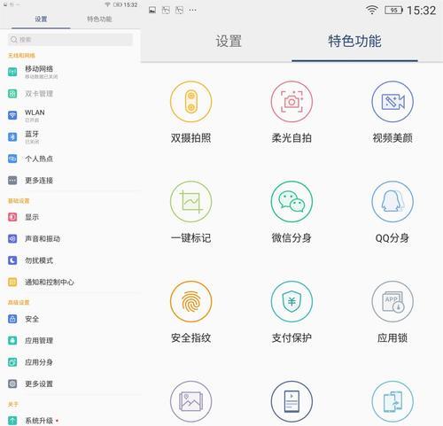Tap the picture notification icon in status bar
This screenshot has height=426, width=443.
(152, 11)
